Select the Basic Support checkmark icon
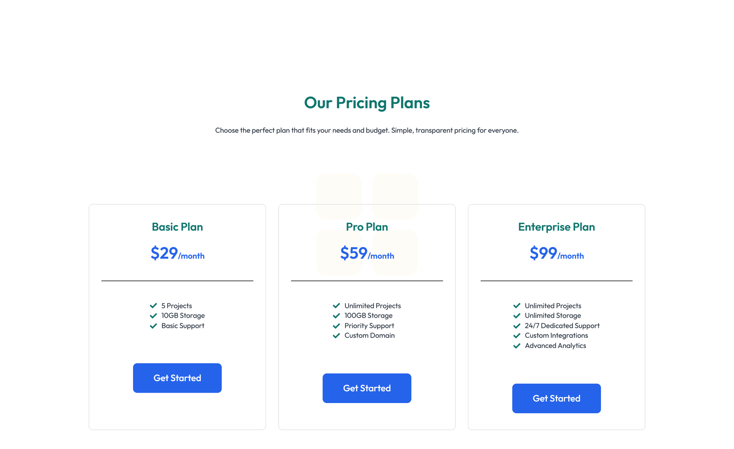The image size is (734, 449). [153, 326]
